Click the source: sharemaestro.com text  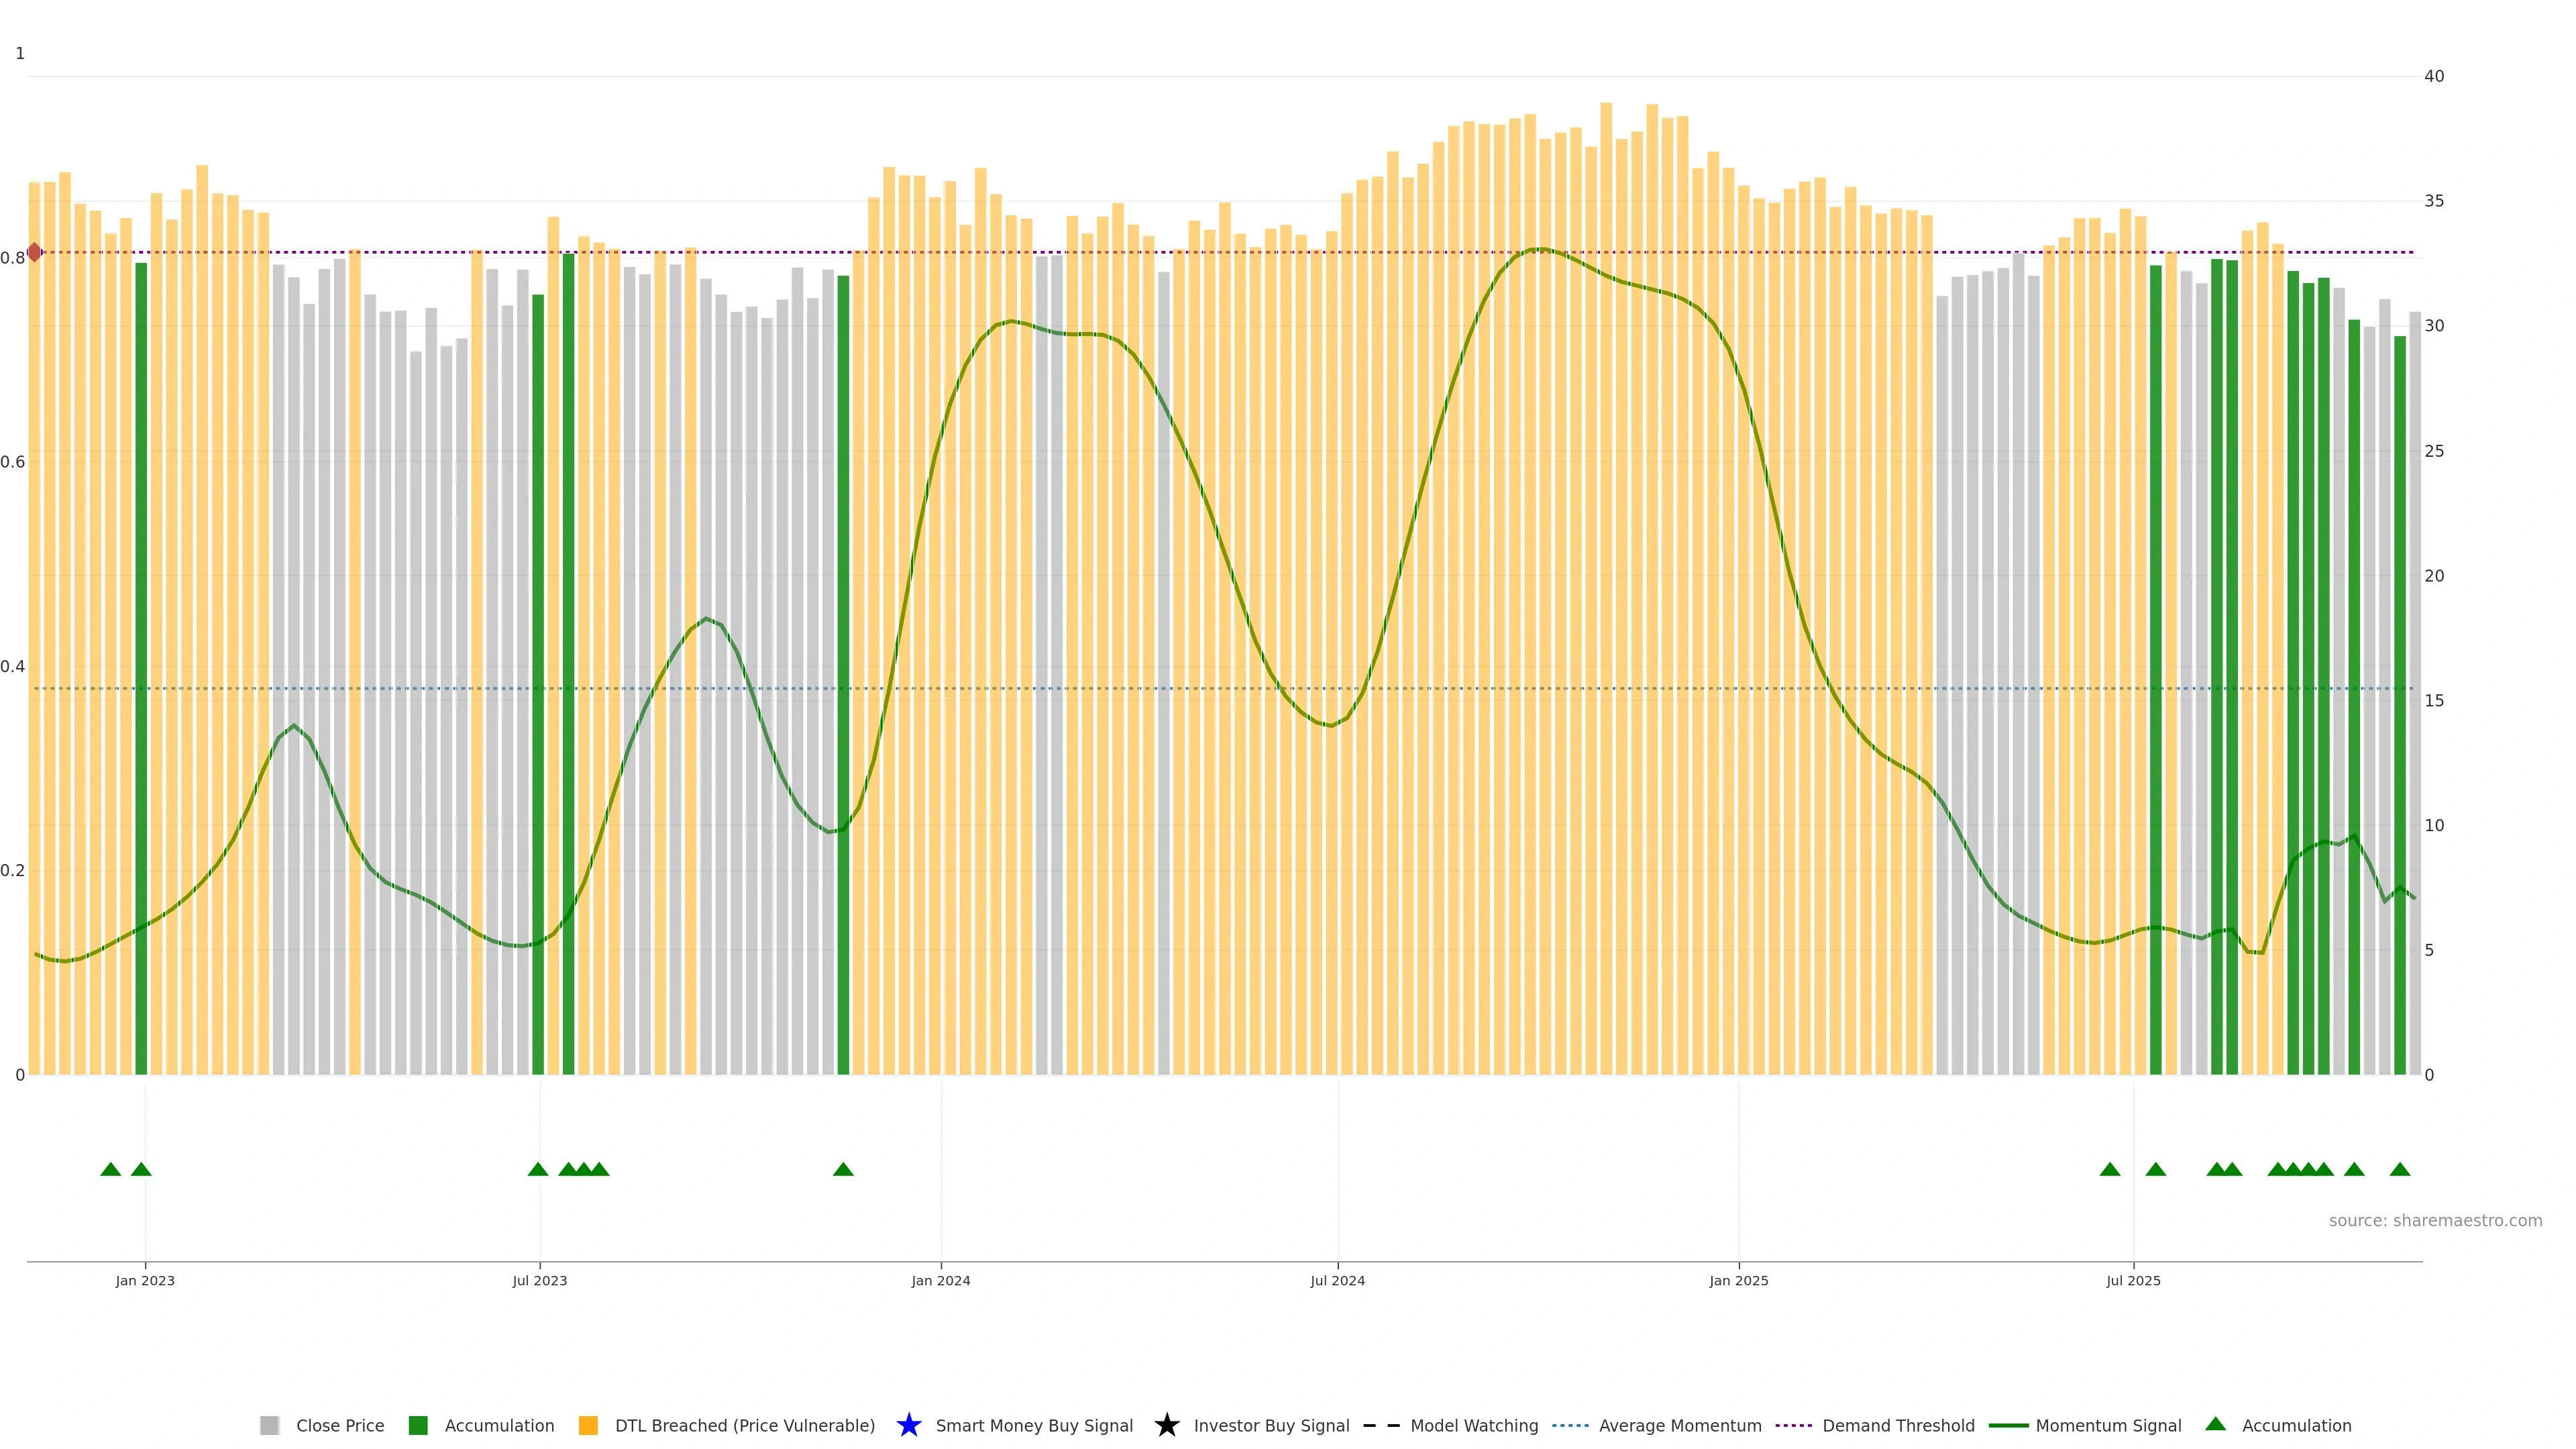(x=2435, y=1221)
